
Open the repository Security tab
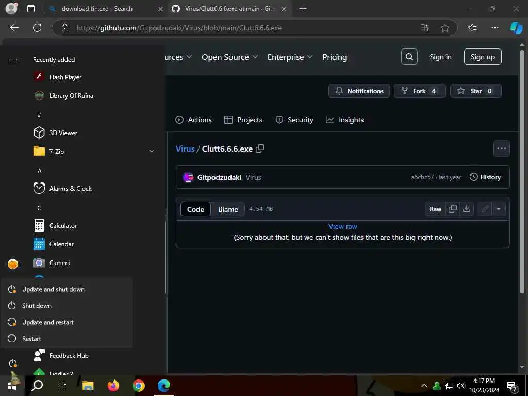pos(294,120)
